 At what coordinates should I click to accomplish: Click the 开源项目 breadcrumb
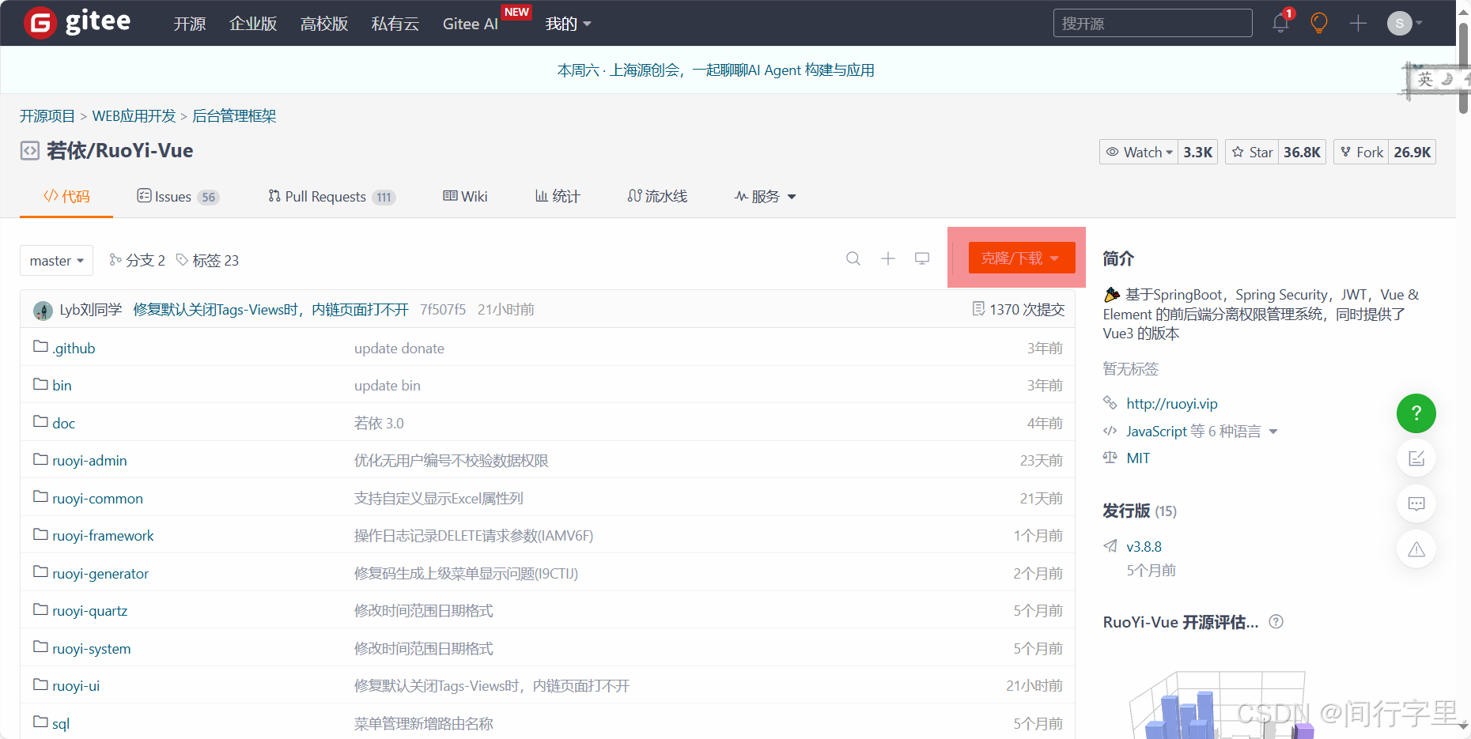pos(47,115)
